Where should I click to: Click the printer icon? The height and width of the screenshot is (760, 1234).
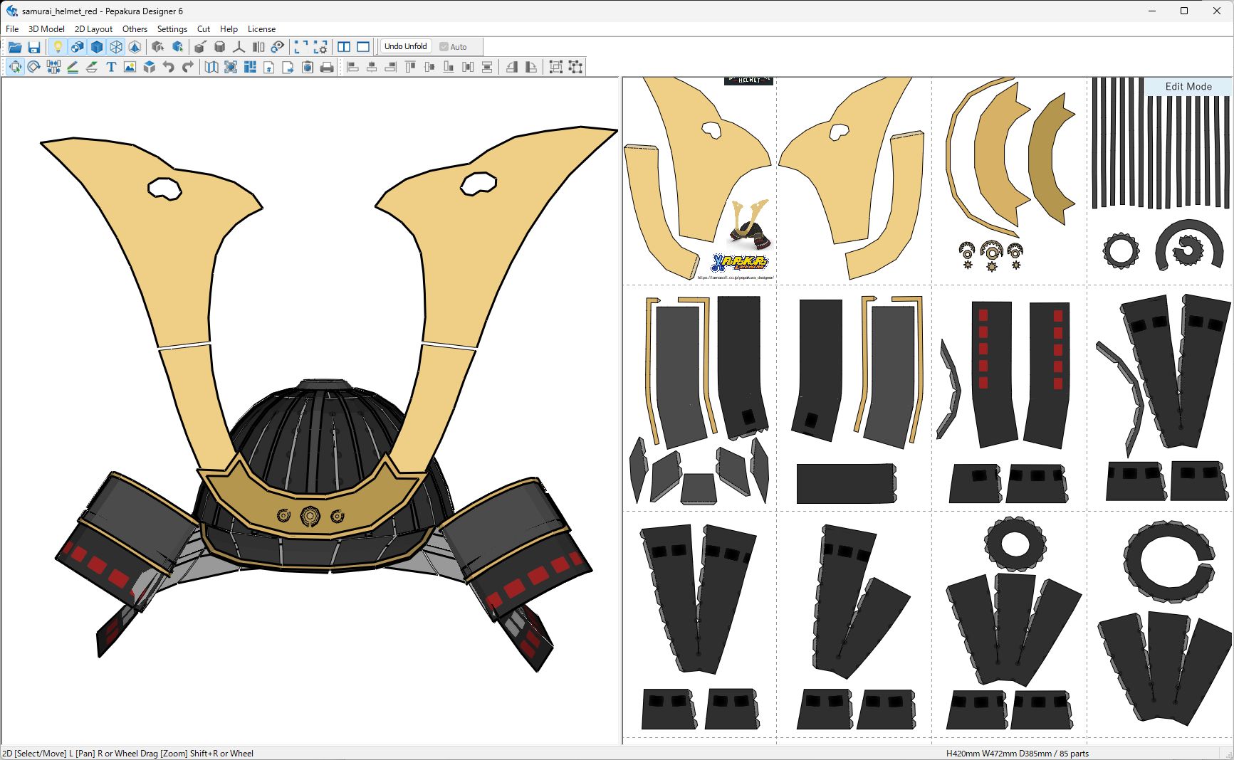pos(327,67)
